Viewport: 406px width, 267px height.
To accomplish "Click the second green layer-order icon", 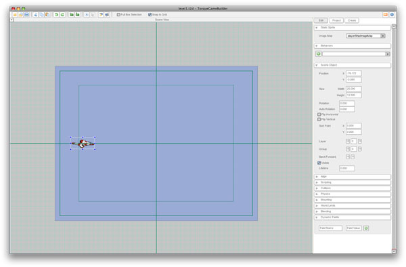I will coord(77,14).
